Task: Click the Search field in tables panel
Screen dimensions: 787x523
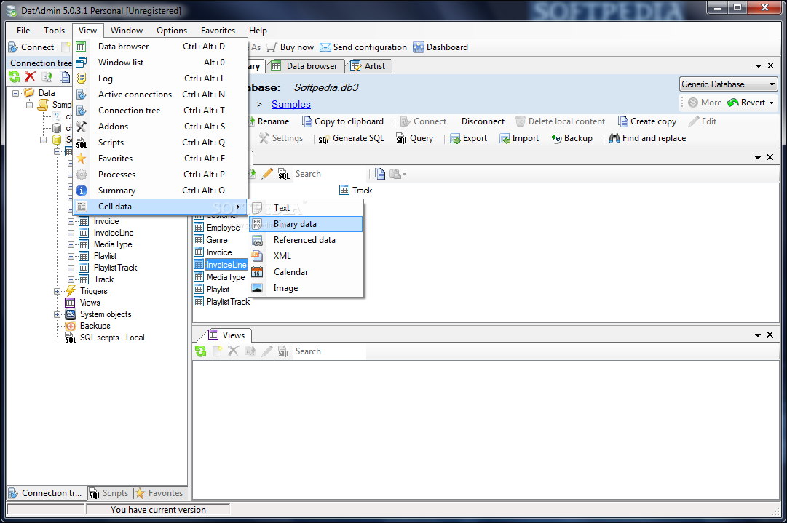Action: tap(331, 174)
